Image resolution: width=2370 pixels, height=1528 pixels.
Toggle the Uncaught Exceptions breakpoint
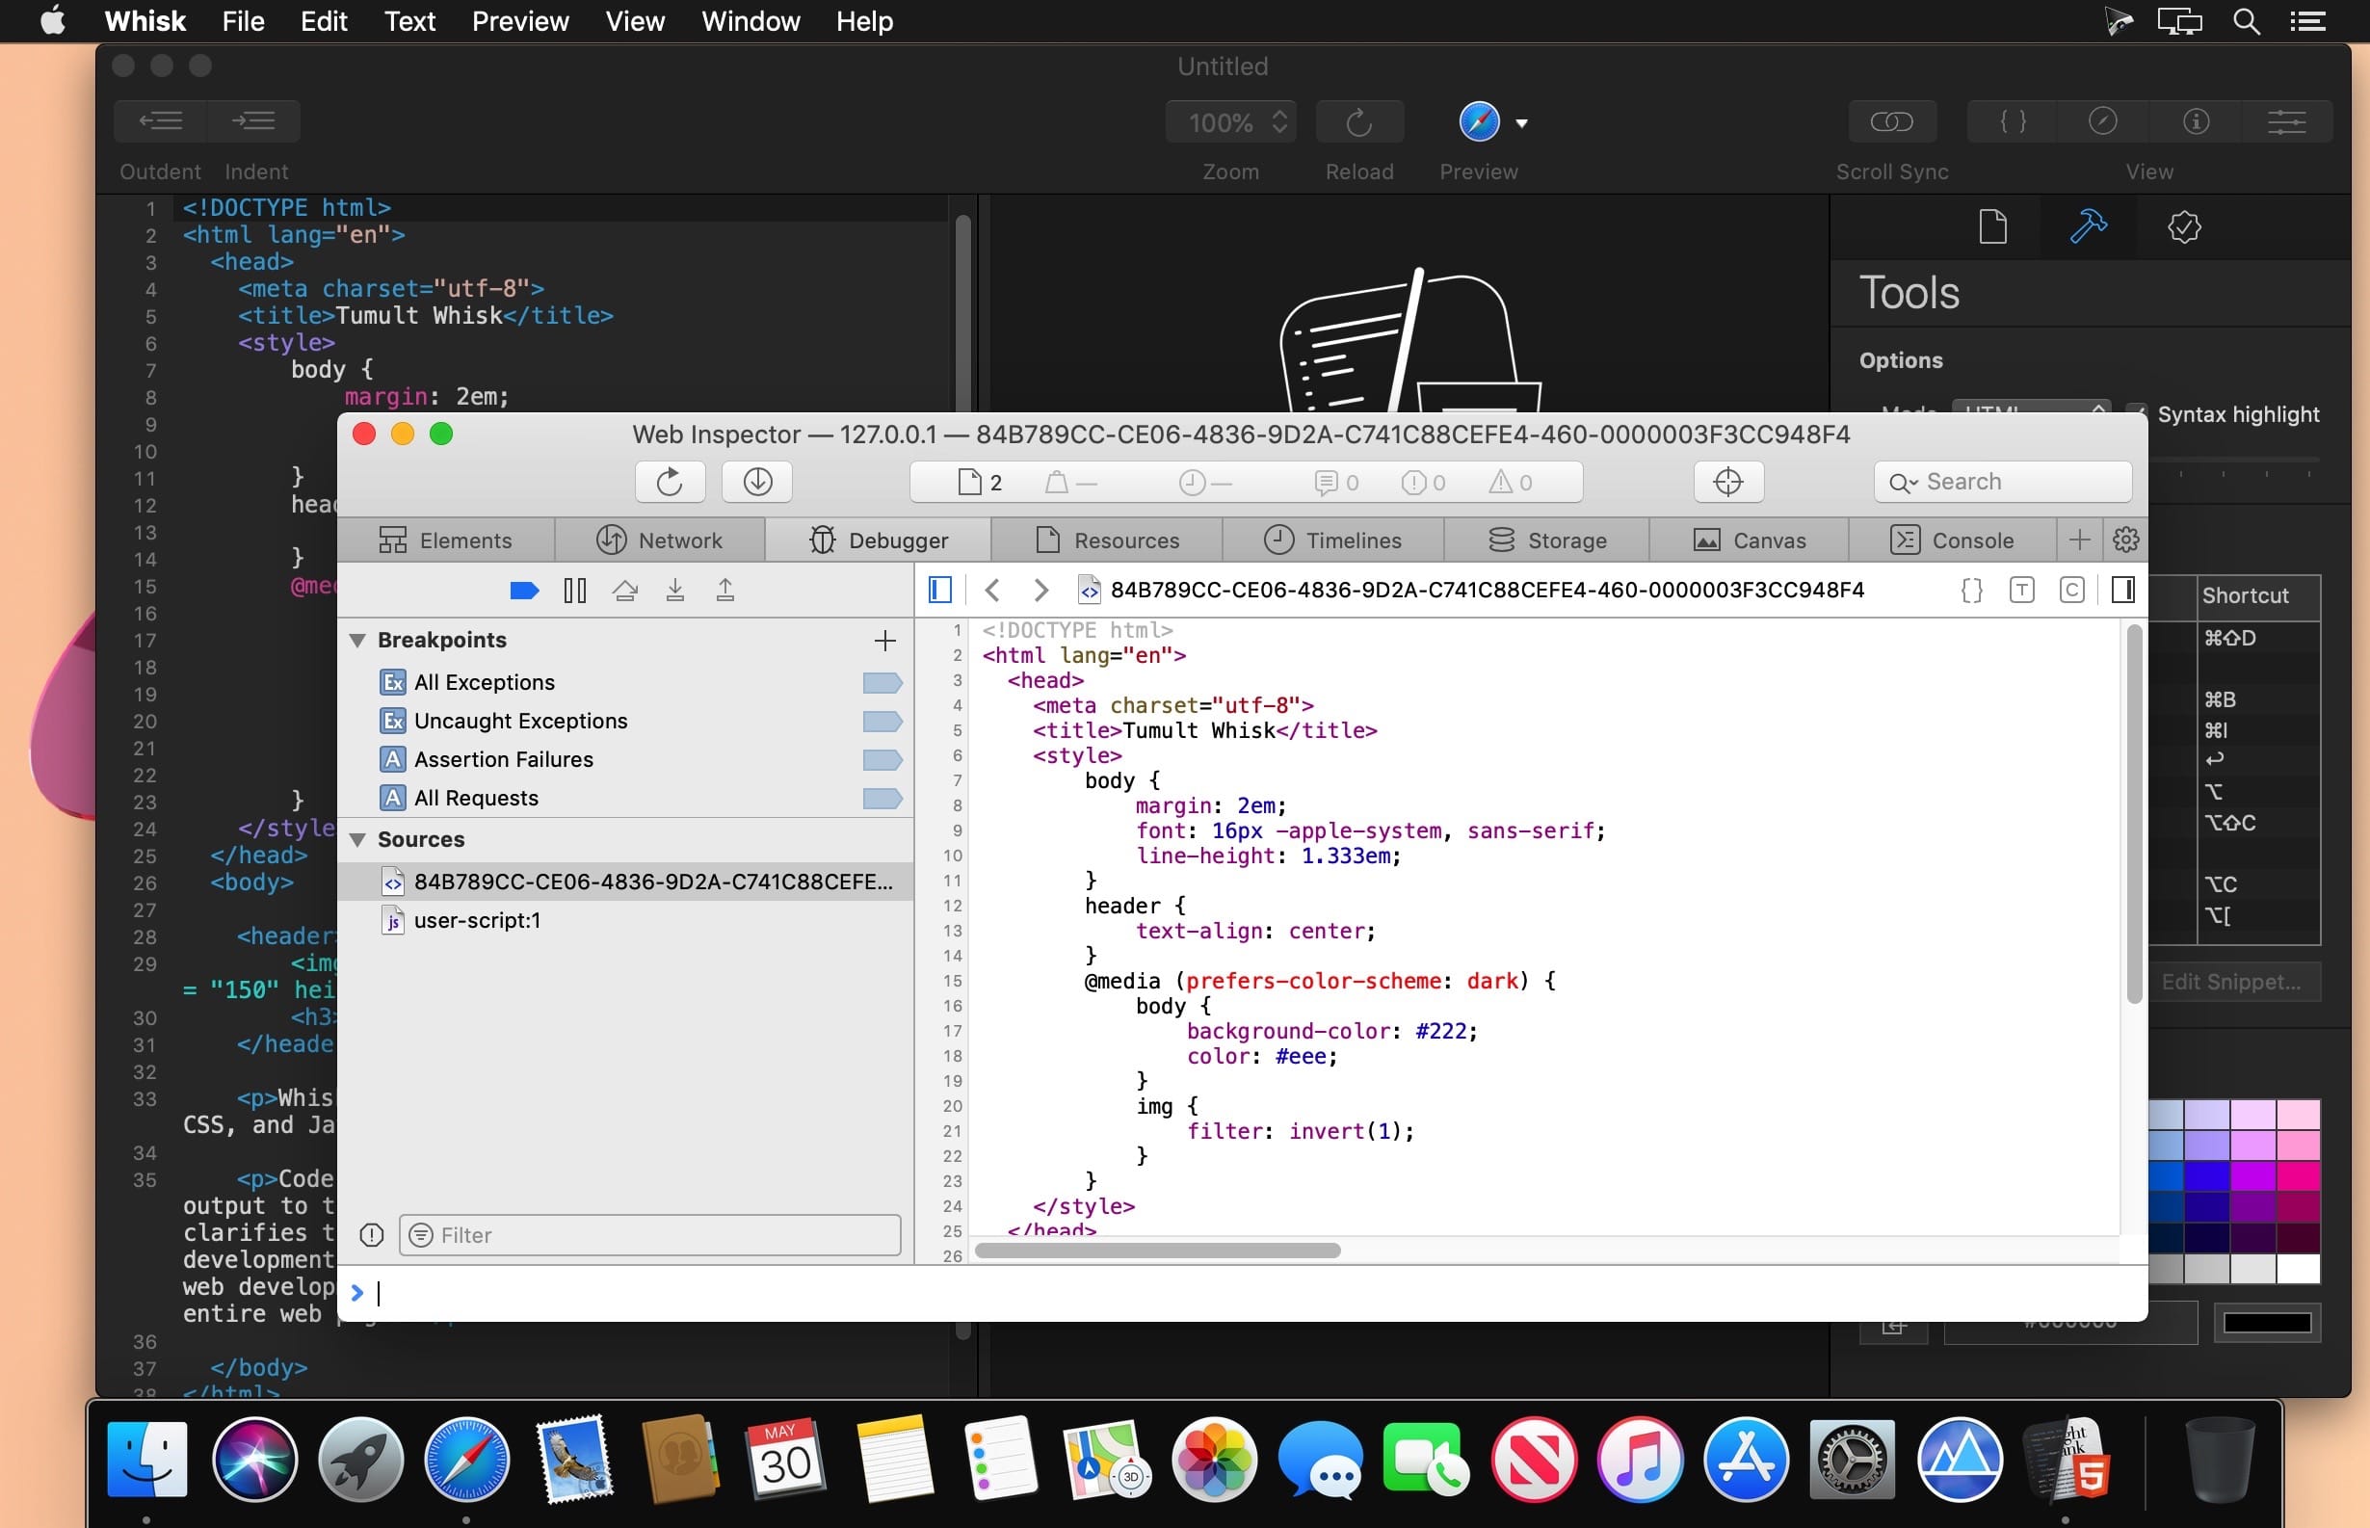pyautogui.click(x=881, y=722)
